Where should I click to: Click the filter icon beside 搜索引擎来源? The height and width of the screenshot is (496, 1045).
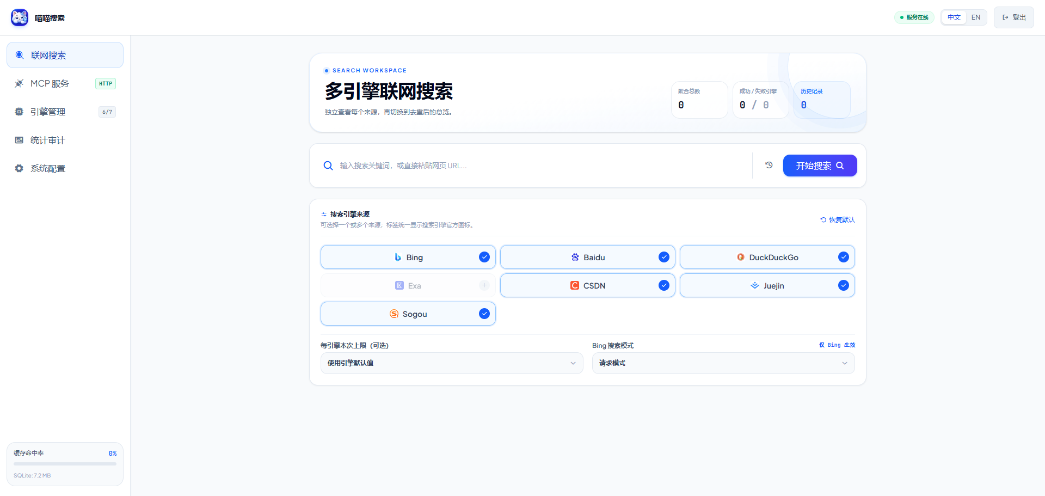point(324,215)
